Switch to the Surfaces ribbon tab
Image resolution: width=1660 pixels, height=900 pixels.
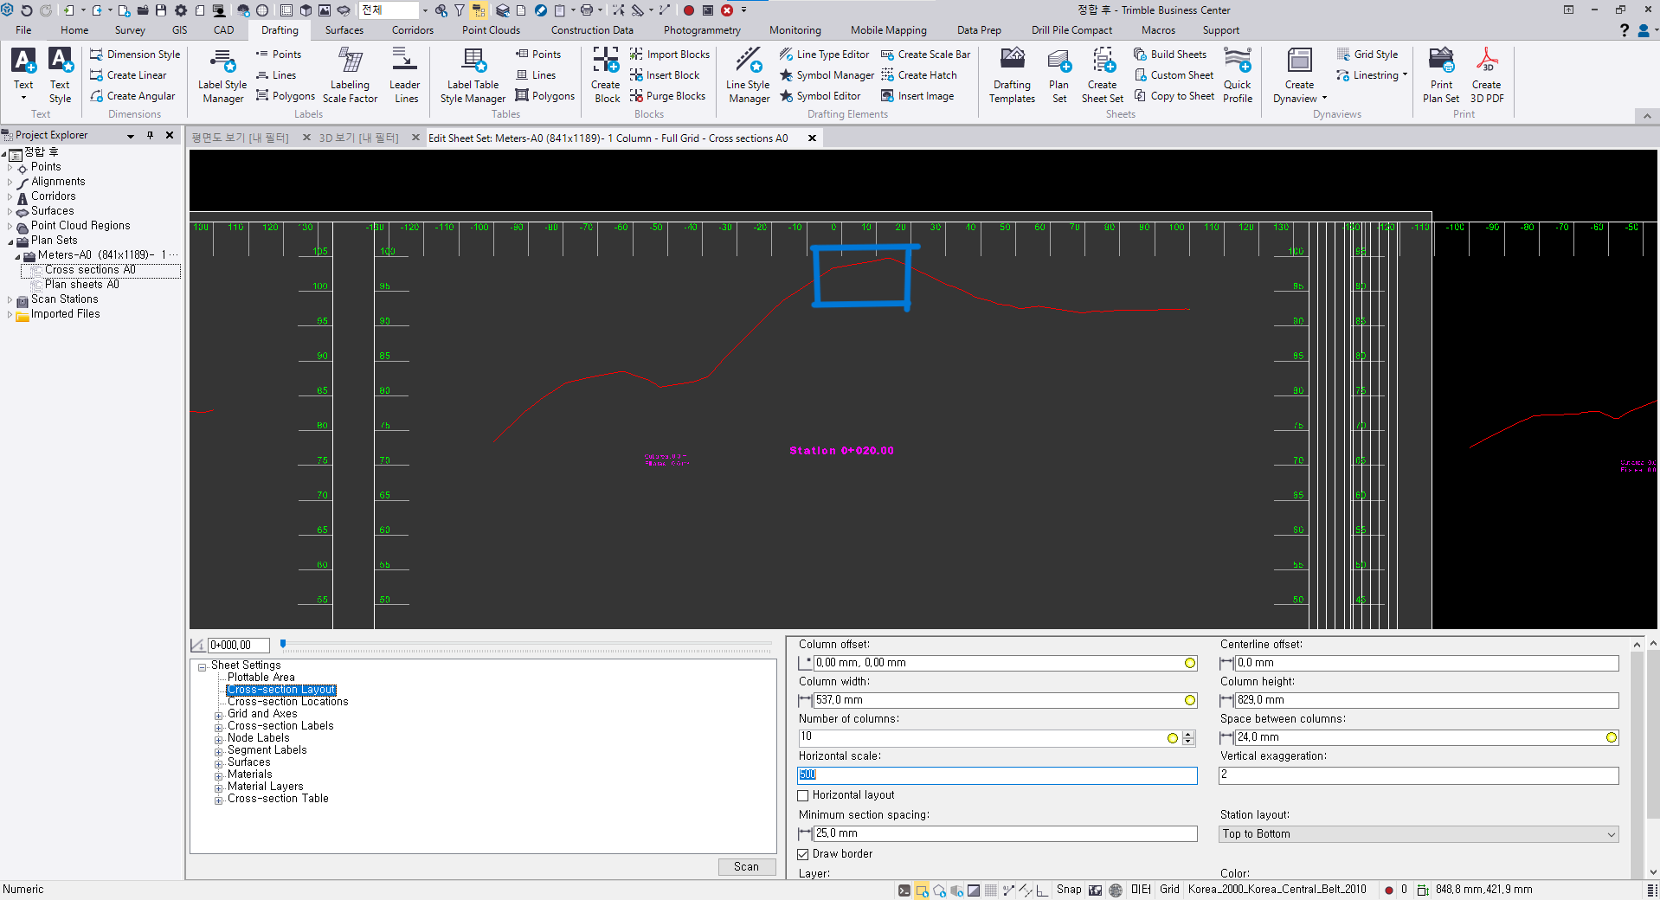pos(344,30)
